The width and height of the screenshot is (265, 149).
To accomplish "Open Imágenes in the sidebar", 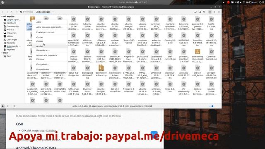I will coord(10,33).
